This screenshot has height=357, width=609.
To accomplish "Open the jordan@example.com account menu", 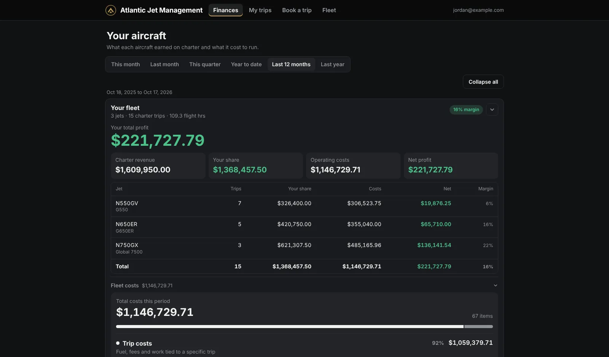I will point(478,10).
